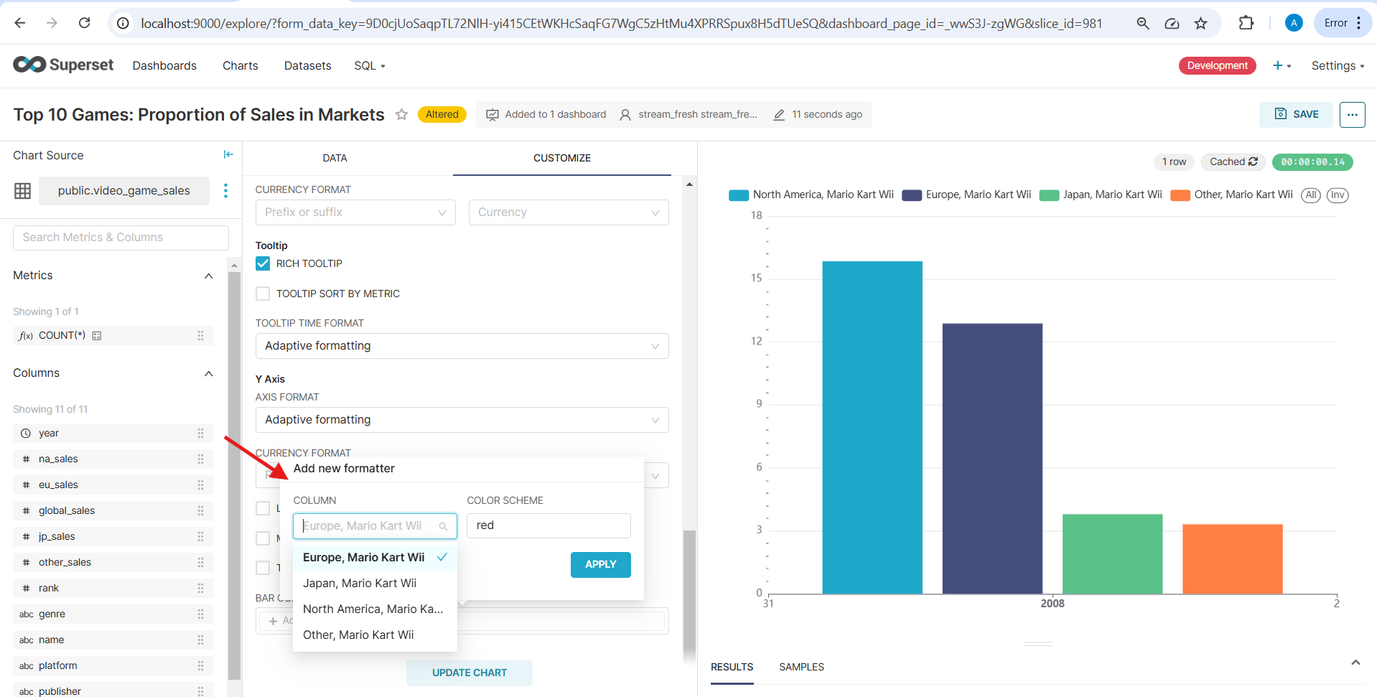This screenshot has height=697, width=1377.
Task: Click the Development environment badge
Action: 1217,65
